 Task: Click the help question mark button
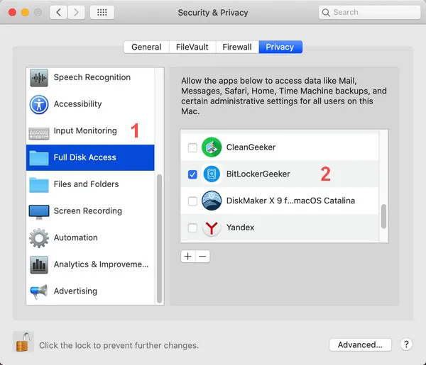(x=406, y=344)
